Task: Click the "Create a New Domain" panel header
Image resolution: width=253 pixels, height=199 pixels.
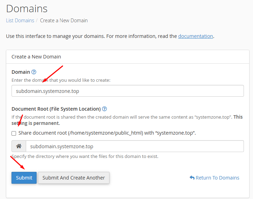Action: 36,56
